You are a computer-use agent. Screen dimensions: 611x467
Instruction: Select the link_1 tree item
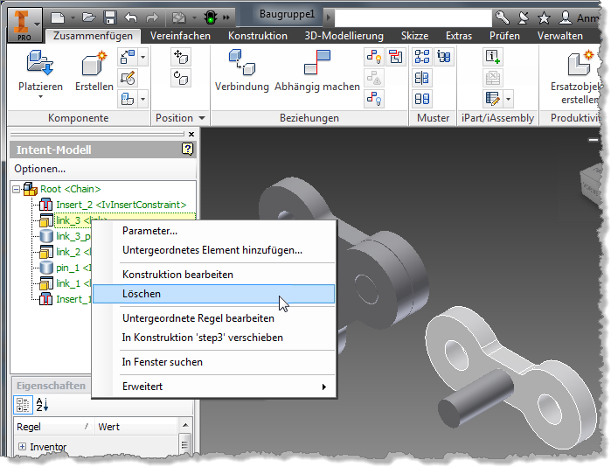[73, 283]
